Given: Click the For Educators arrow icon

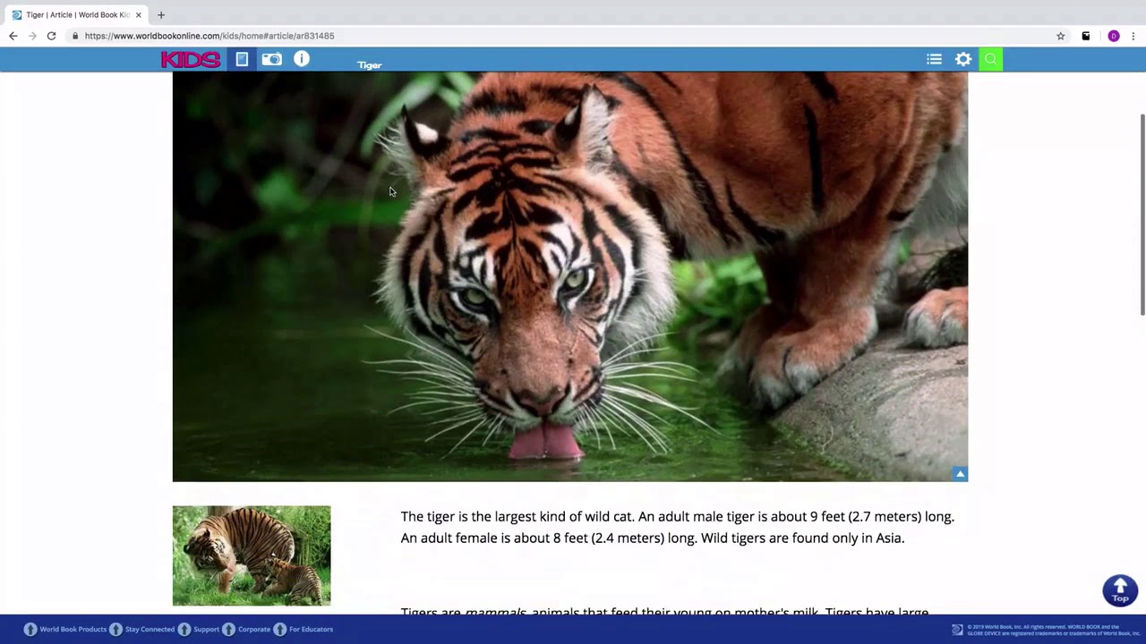Looking at the screenshot, I should [x=279, y=630].
